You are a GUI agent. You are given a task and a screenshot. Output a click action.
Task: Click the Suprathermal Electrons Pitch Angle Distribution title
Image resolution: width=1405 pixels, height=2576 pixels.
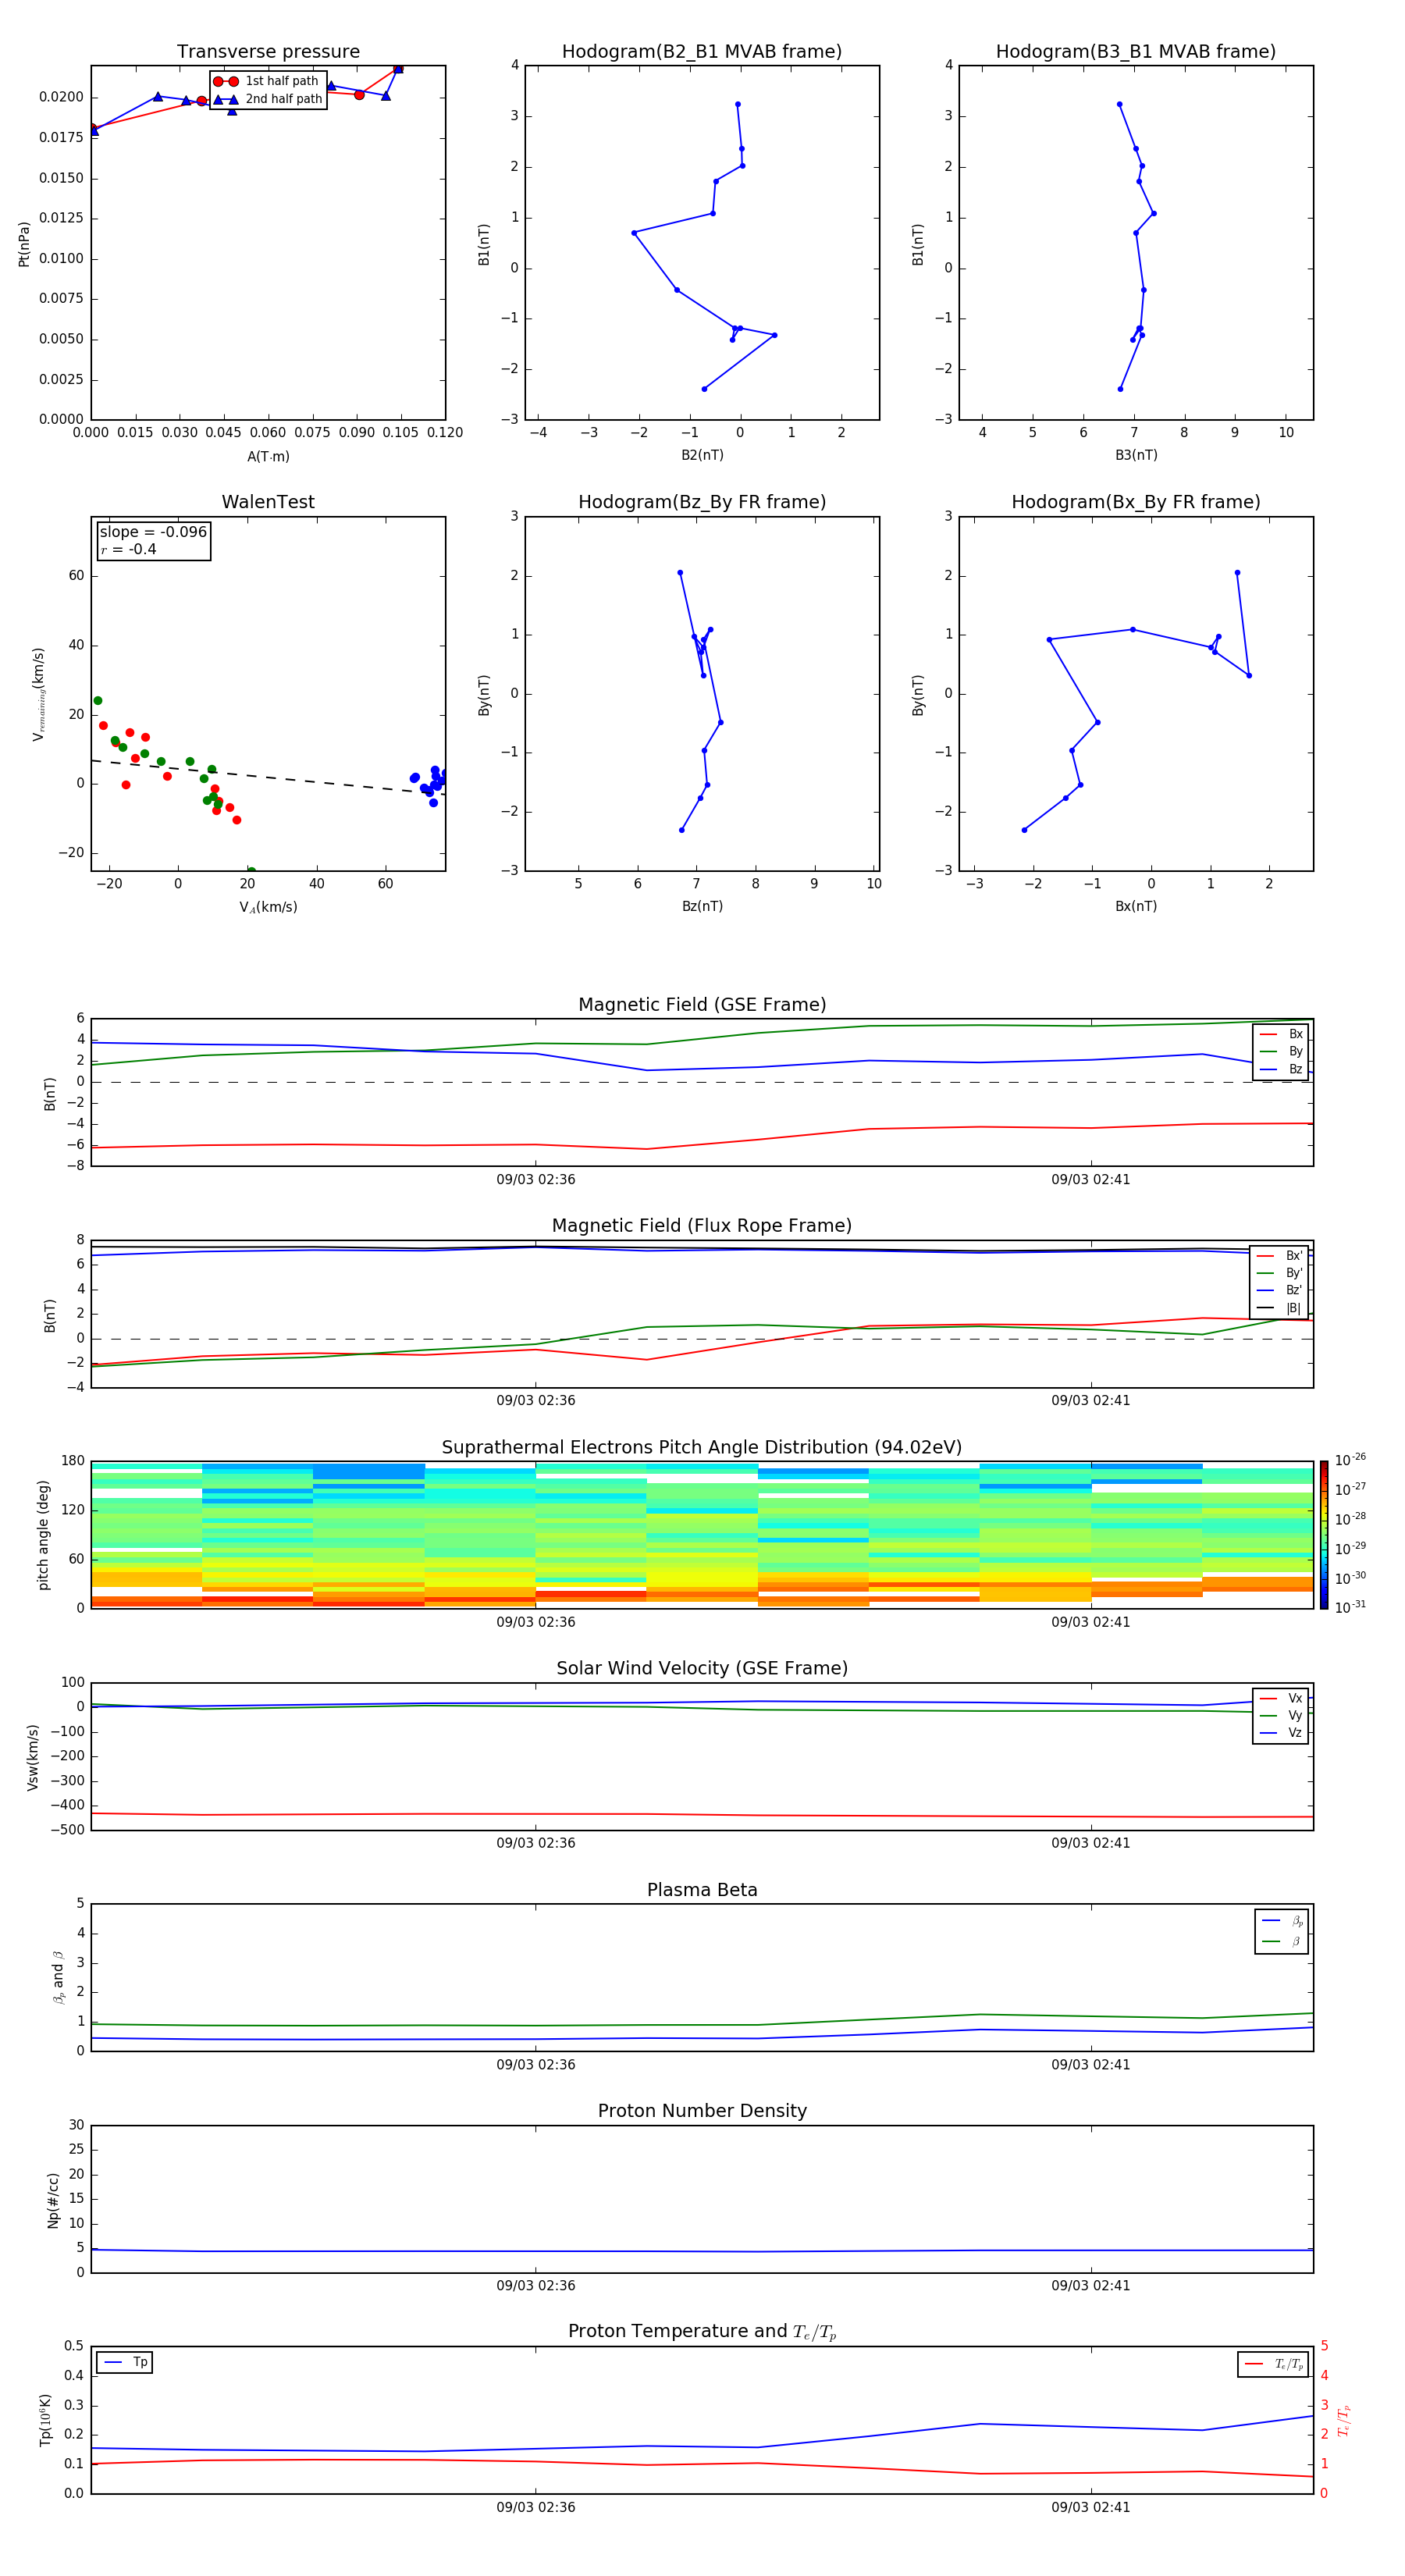coord(702,1448)
